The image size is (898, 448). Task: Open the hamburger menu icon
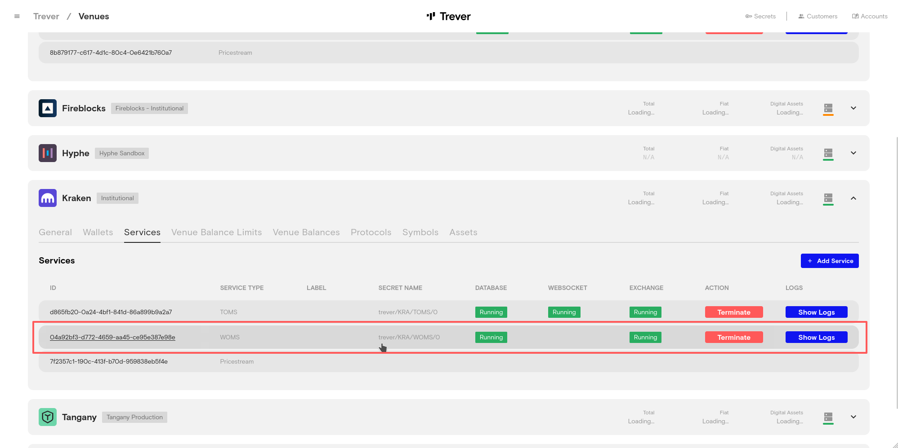17,17
